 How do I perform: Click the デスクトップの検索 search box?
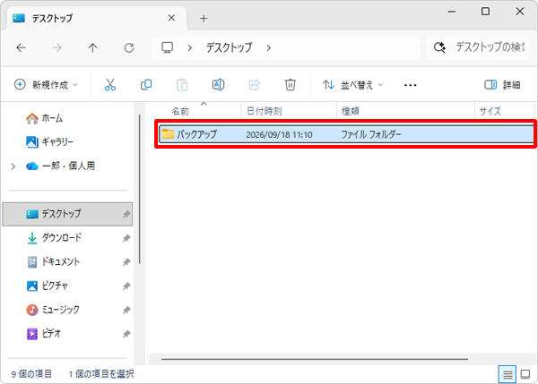tap(478, 47)
